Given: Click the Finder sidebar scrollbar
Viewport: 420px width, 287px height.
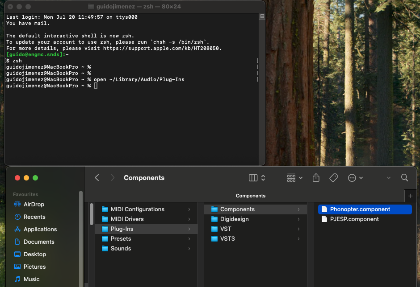Looking at the screenshot, I should click(81, 238).
